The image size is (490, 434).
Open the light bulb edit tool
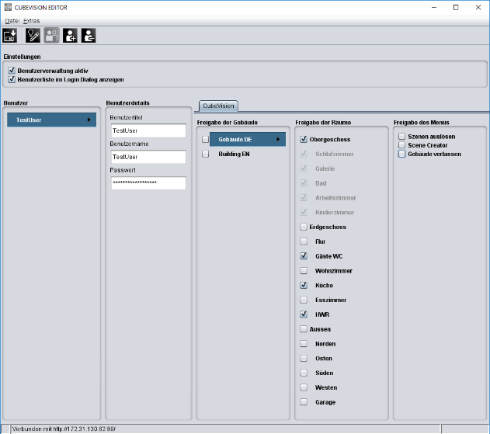33,35
